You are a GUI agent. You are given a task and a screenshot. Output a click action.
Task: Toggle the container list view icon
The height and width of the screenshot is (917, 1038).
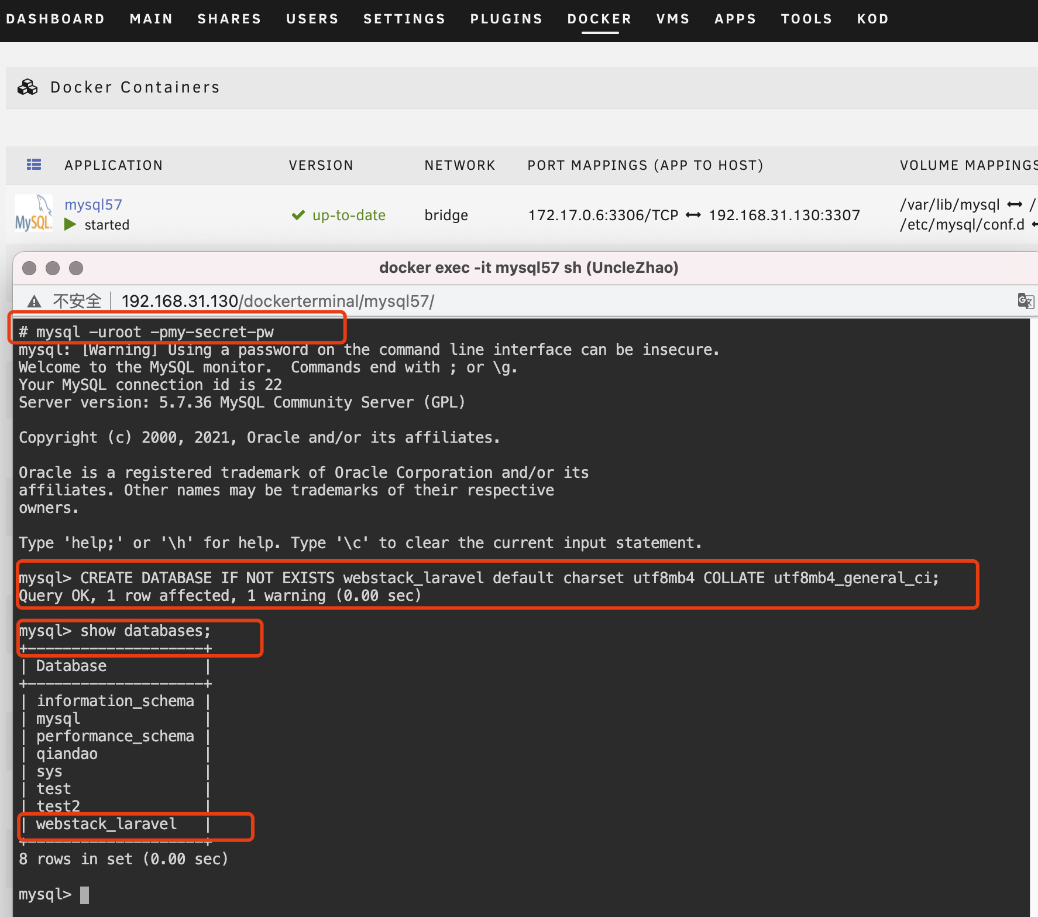34,165
